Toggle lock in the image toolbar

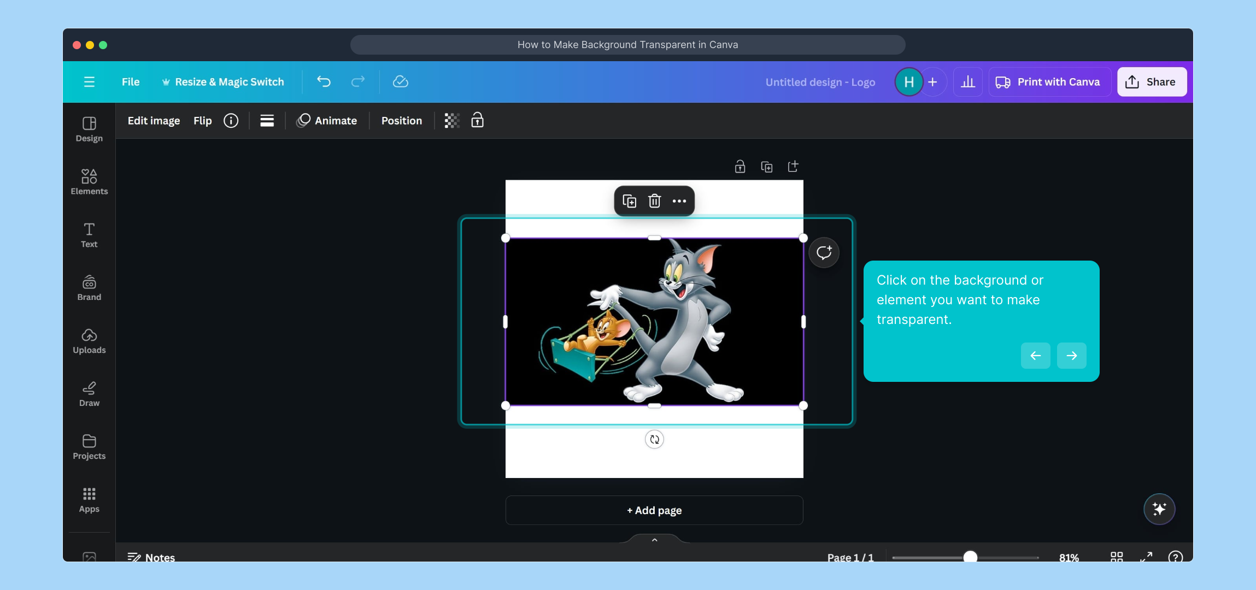coord(477,120)
